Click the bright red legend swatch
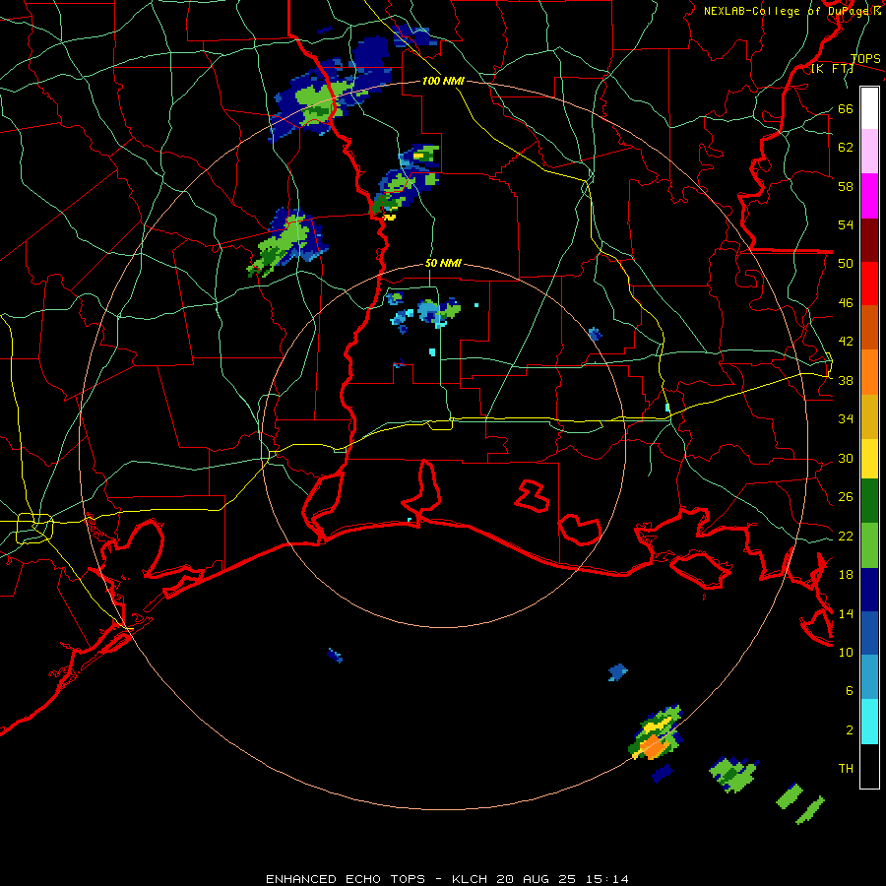 coord(869,284)
